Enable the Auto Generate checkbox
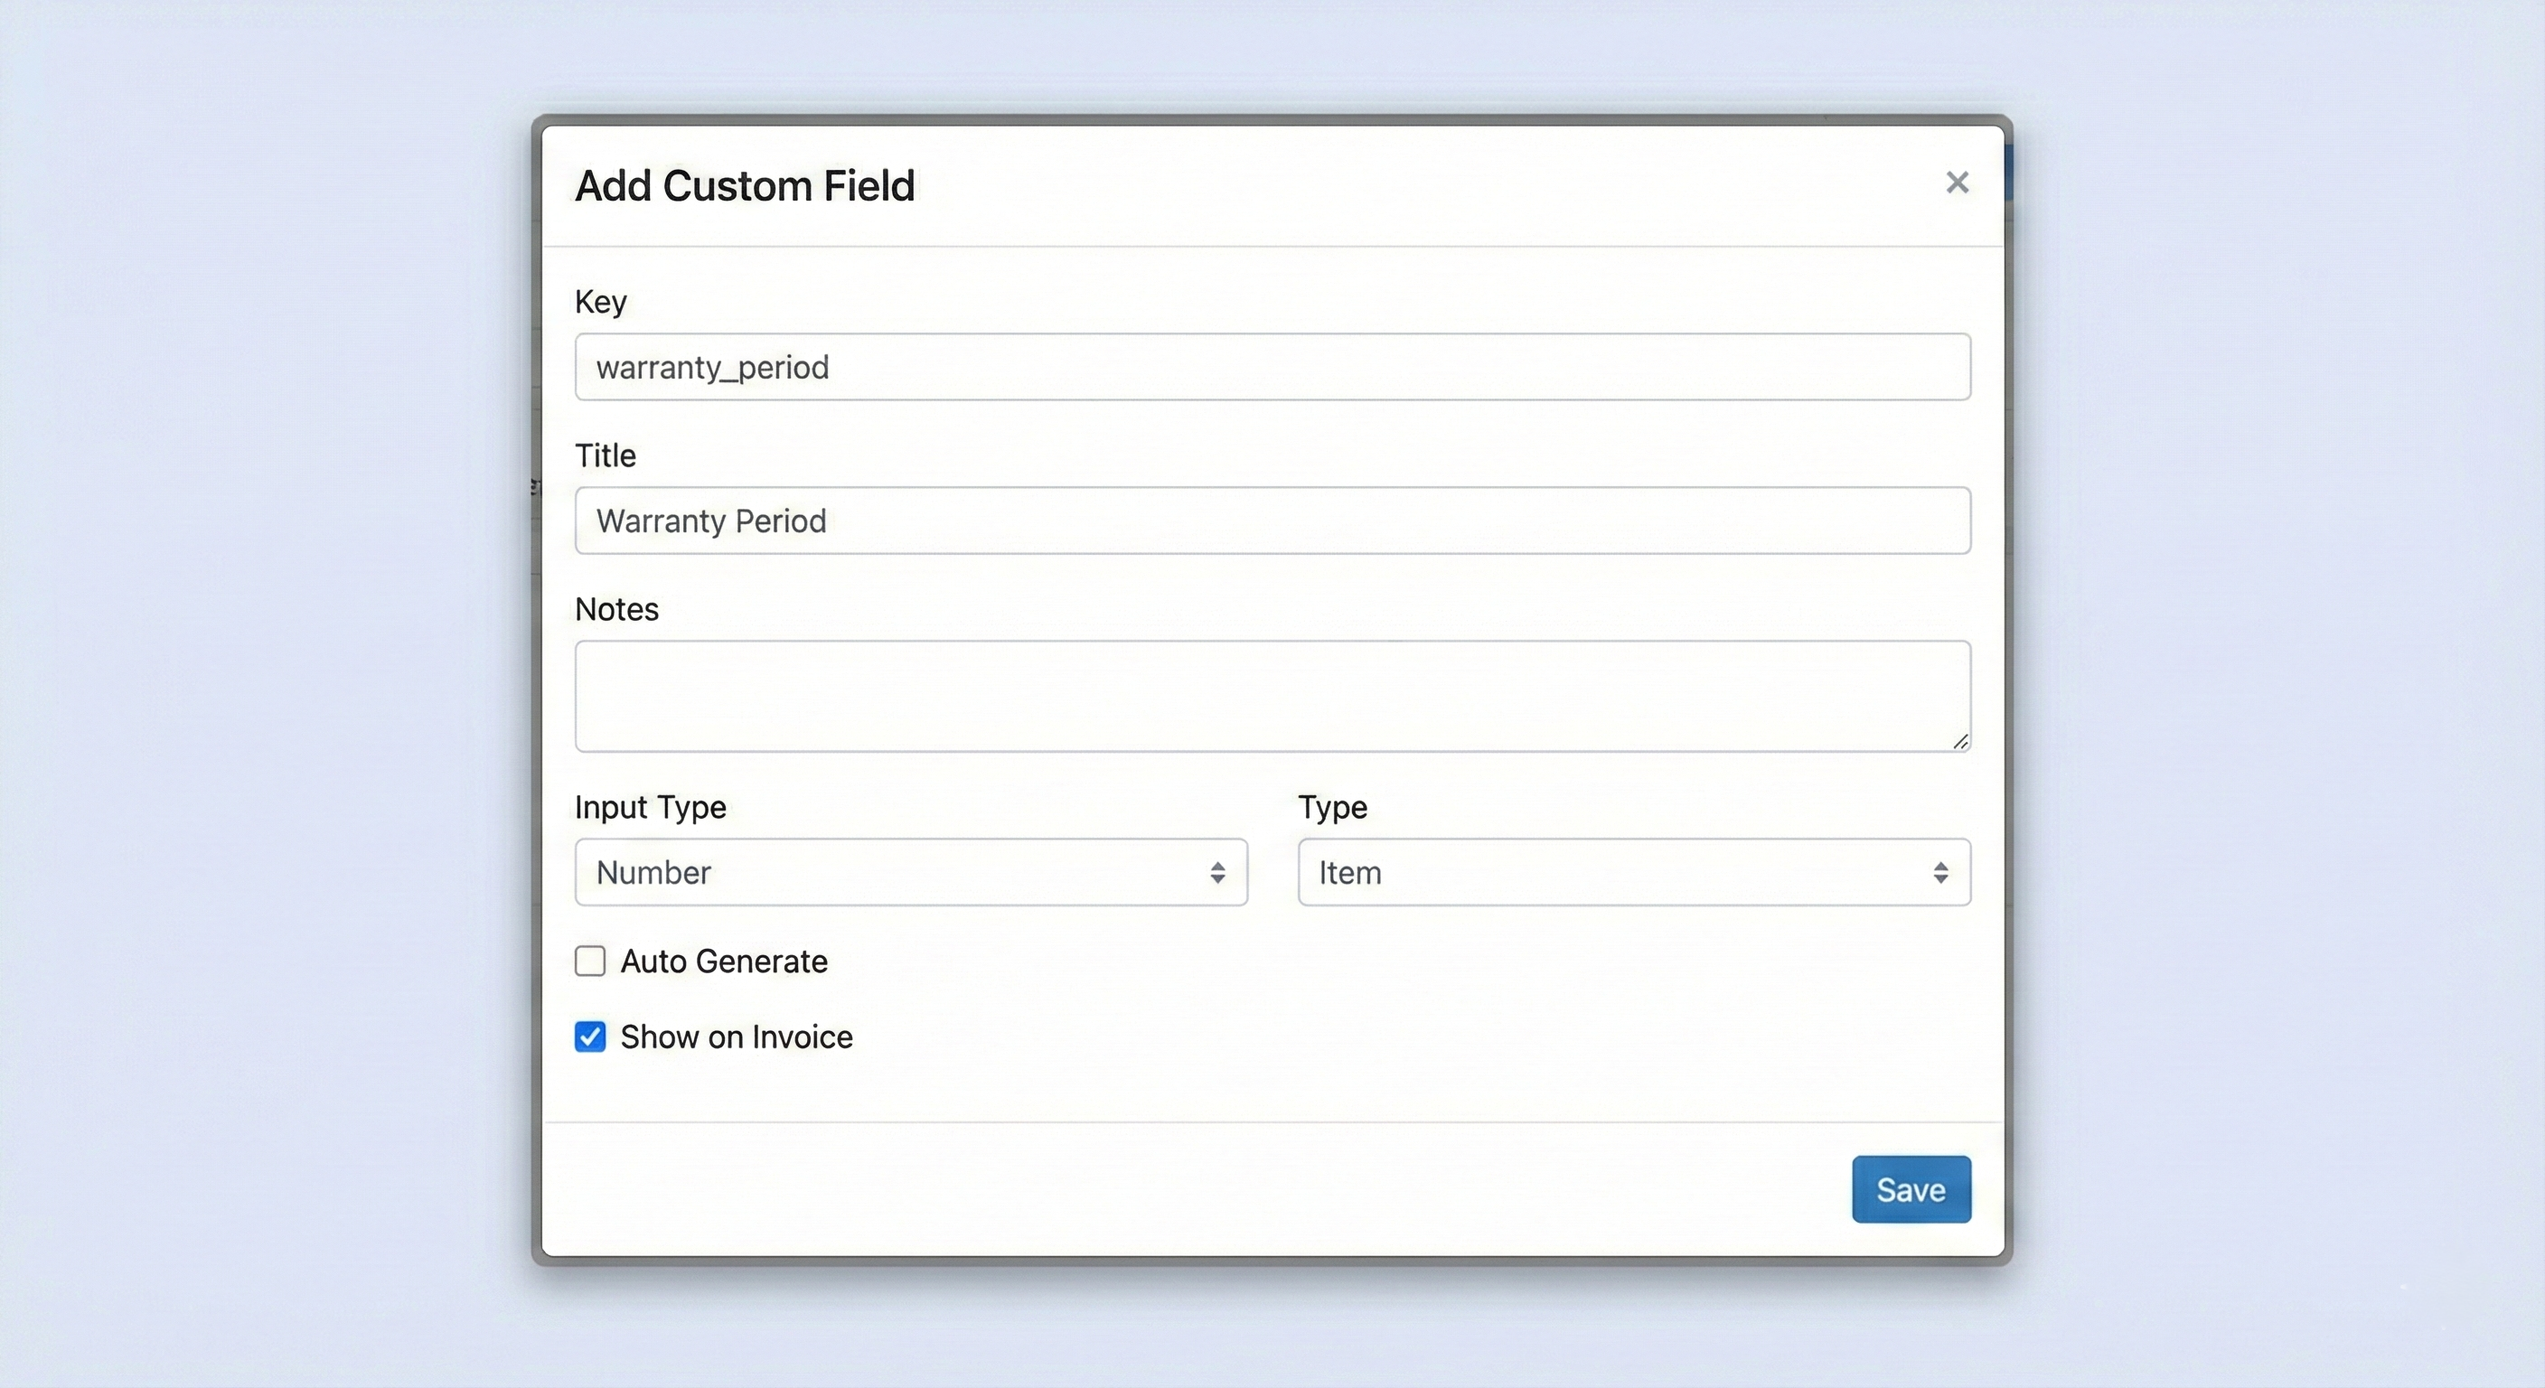2545x1388 pixels. point(590,961)
